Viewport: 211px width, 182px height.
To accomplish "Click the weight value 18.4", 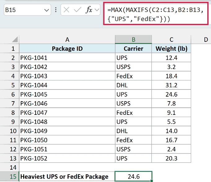I will coord(171,76).
